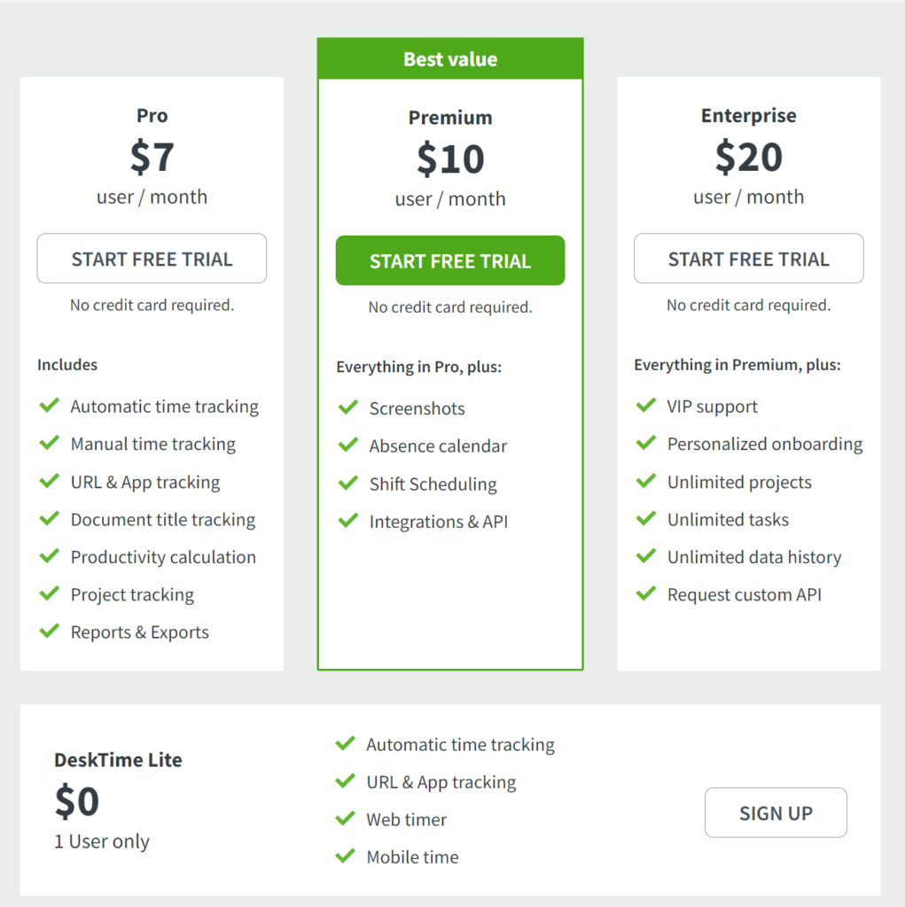Click the checkmark beside Automatic time tracking
The height and width of the screenshot is (907, 905).
[x=50, y=406]
